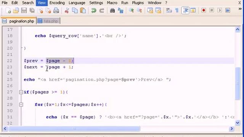Toggle synchronize horizontal scrolling icon

158,11
